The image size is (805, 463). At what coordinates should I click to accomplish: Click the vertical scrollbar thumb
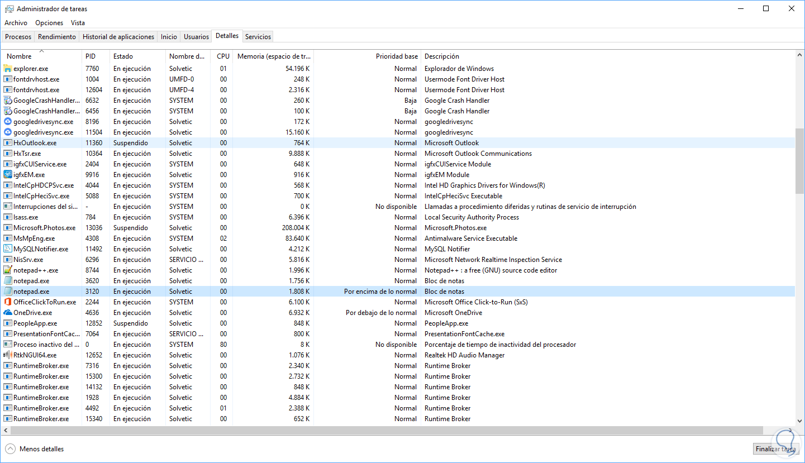799,161
